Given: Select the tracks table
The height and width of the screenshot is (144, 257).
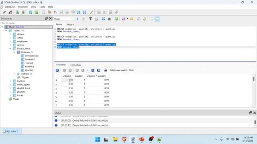Looking at the screenshot, I should (x=20, y=95).
